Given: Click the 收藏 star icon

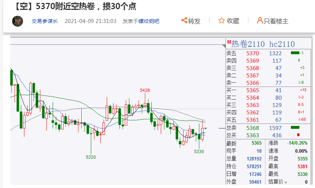Looking at the screenshot, I should [x=222, y=20].
